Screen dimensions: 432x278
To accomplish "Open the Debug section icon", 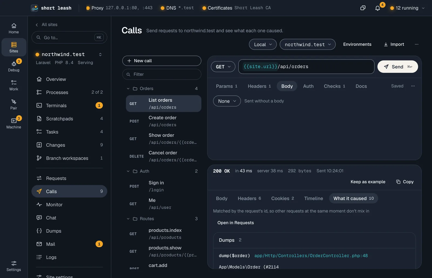I will click(x=14, y=64).
